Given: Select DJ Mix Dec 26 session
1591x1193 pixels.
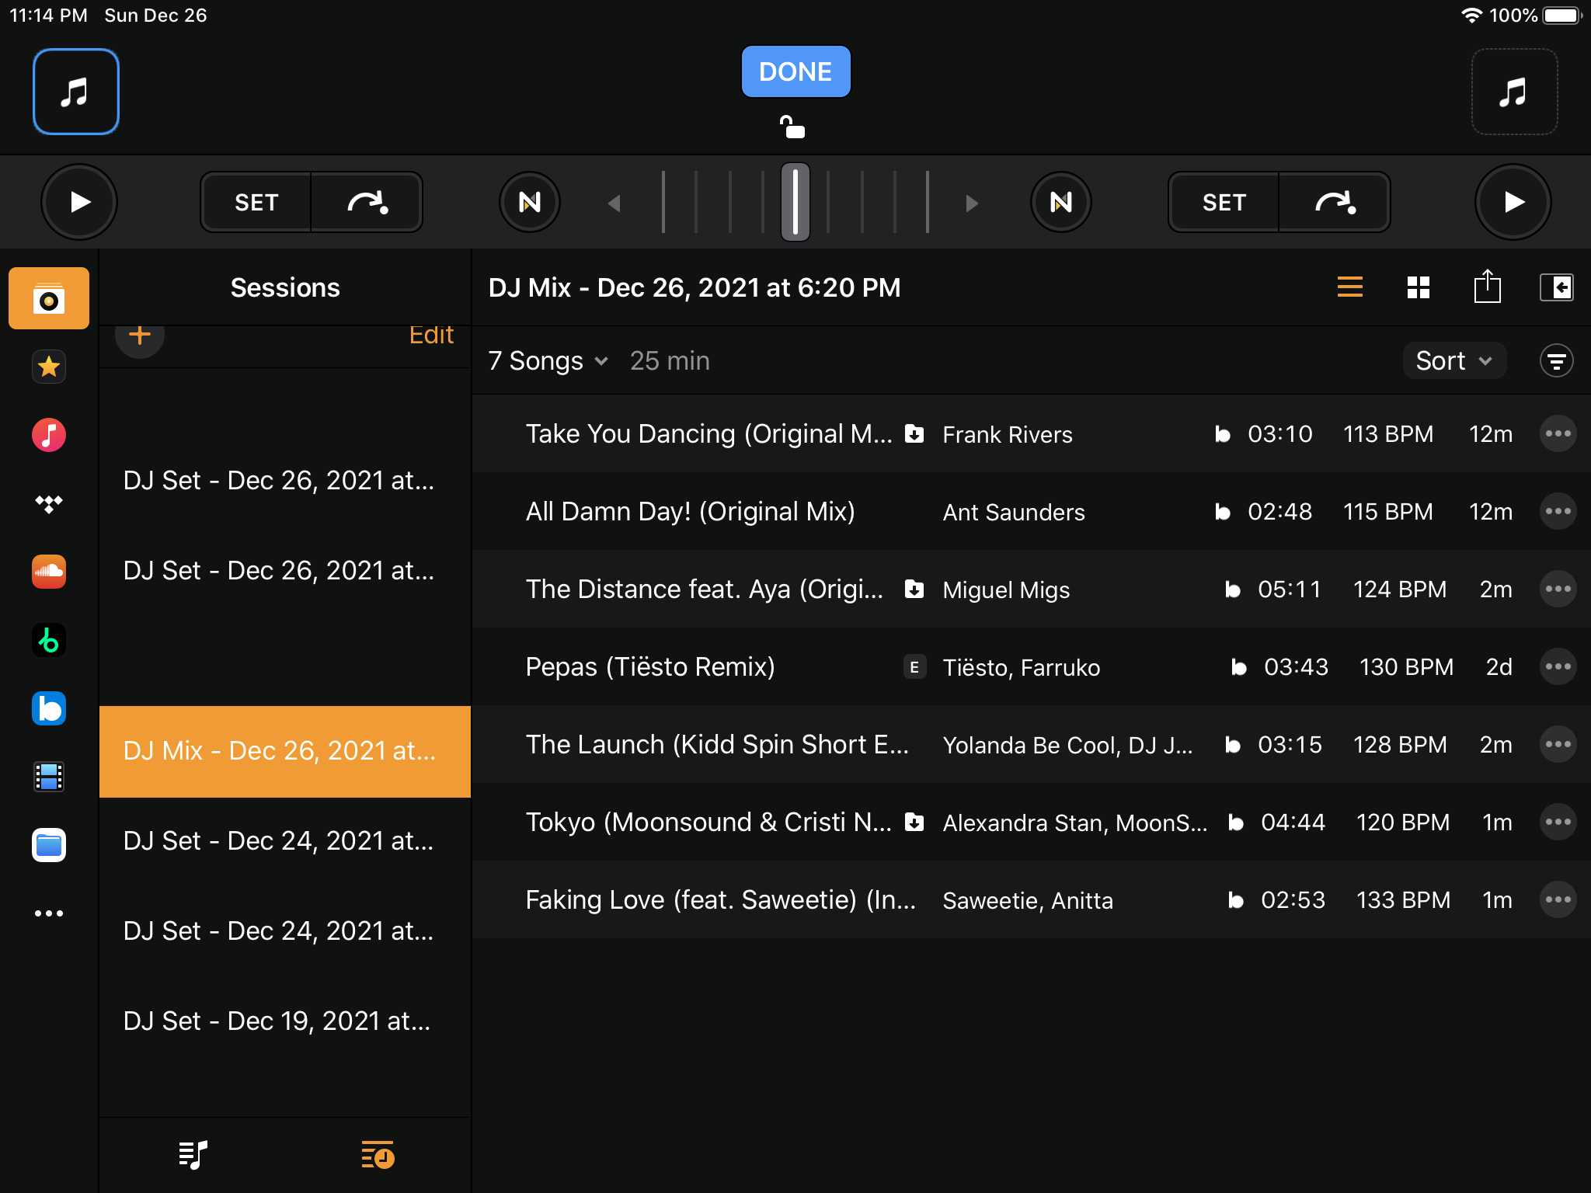Looking at the screenshot, I should pyautogui.click(x=285, y=751).
